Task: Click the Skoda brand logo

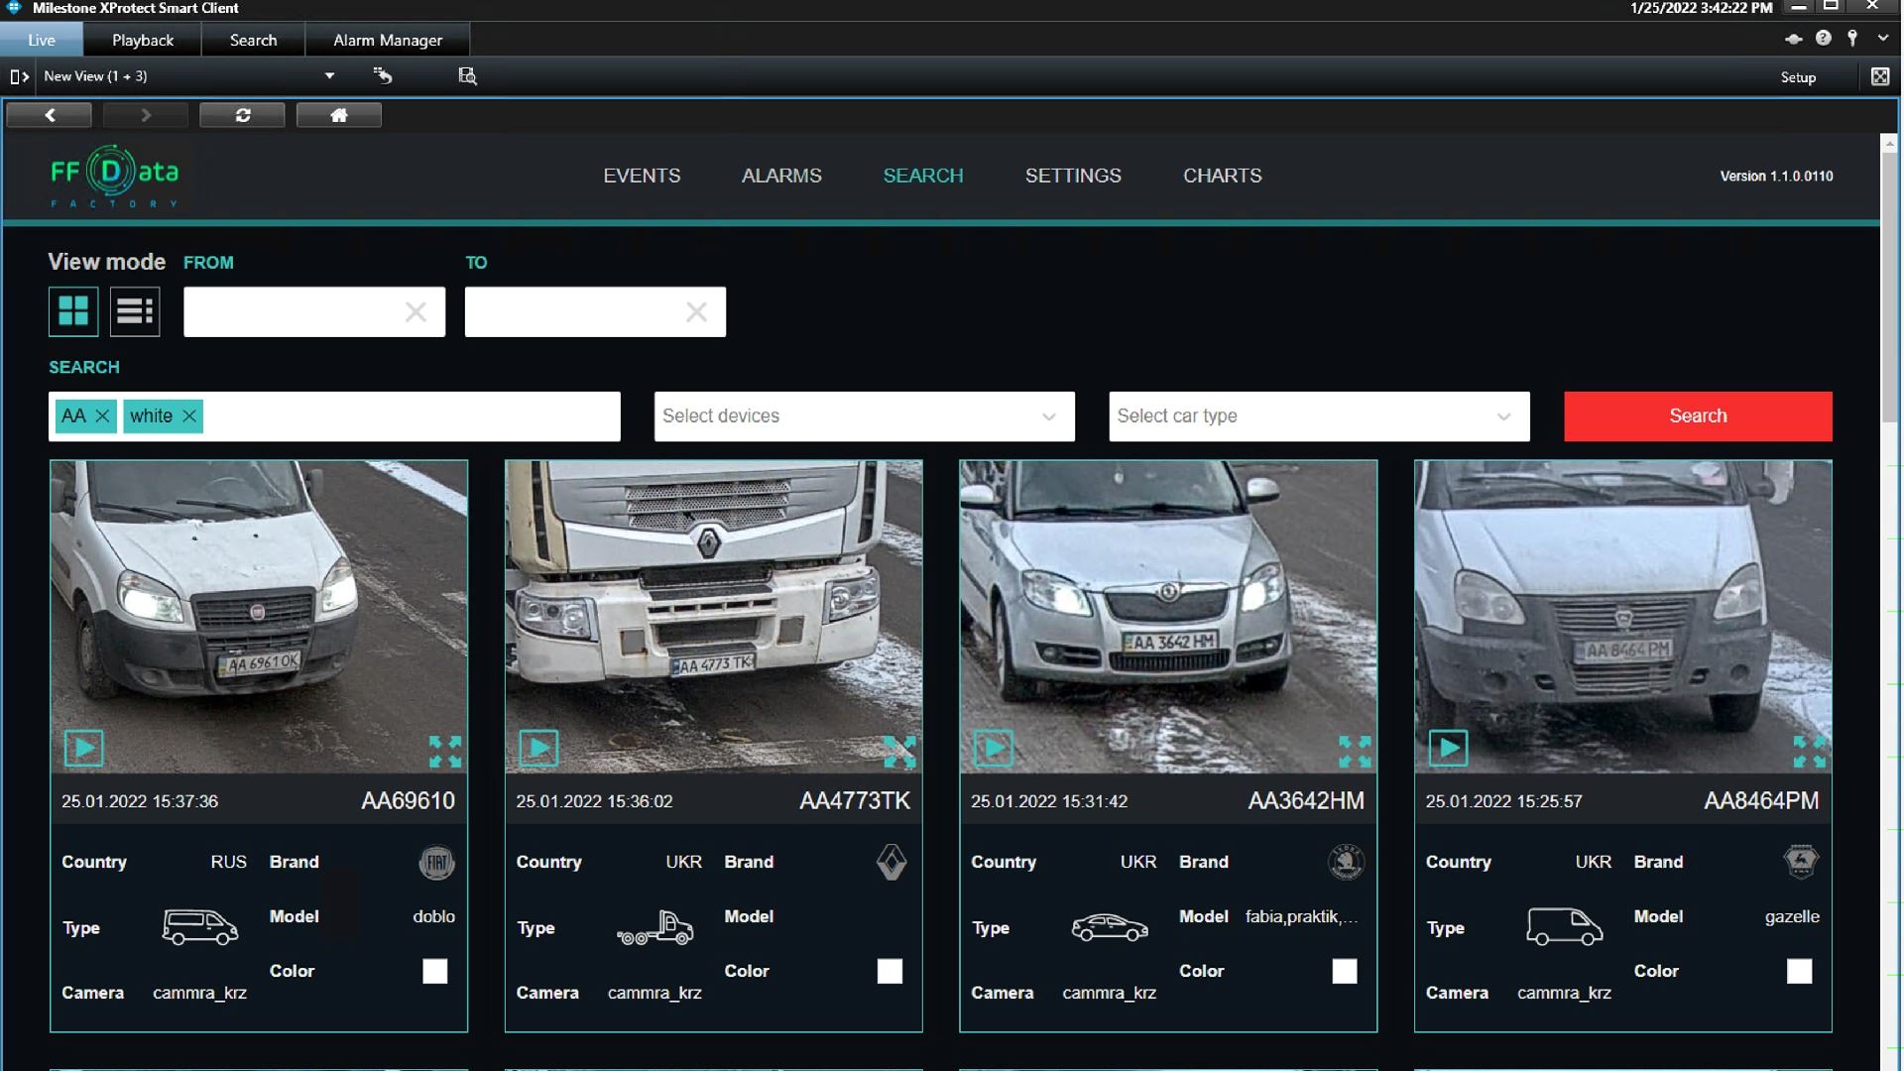Action: 1346,863
